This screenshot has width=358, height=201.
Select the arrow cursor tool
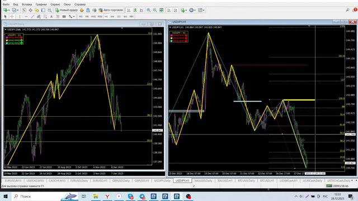(x=5, y=16)
